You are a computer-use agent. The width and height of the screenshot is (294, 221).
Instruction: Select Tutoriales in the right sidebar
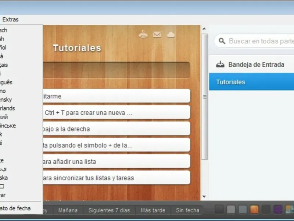252,82
